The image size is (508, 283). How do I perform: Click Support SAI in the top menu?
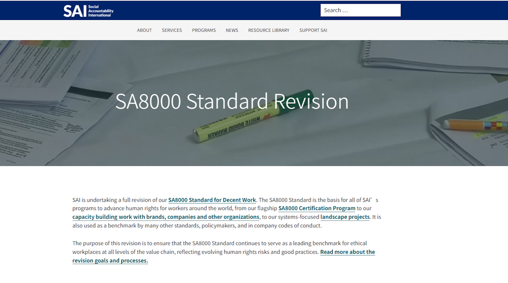point(313,30)
